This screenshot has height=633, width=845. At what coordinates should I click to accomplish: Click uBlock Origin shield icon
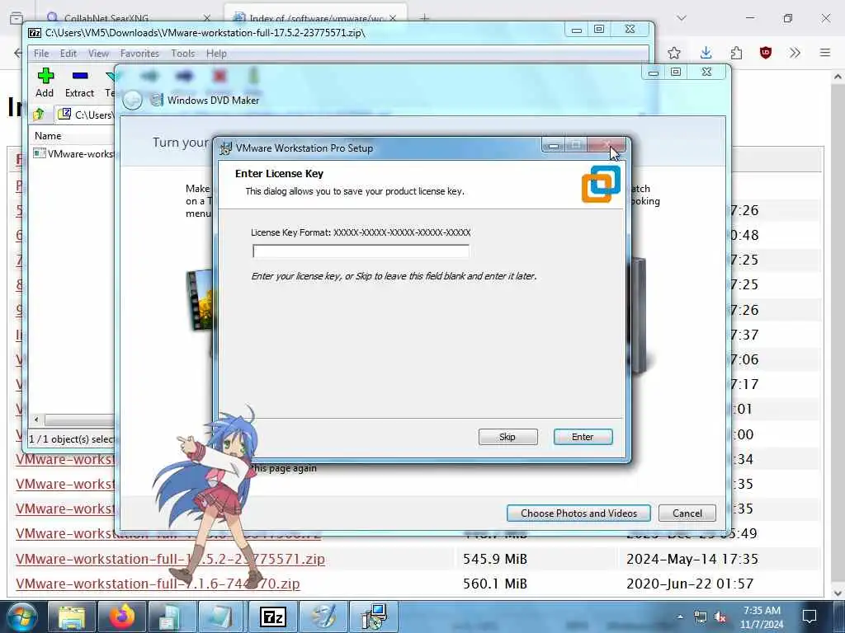coord(766,53)
